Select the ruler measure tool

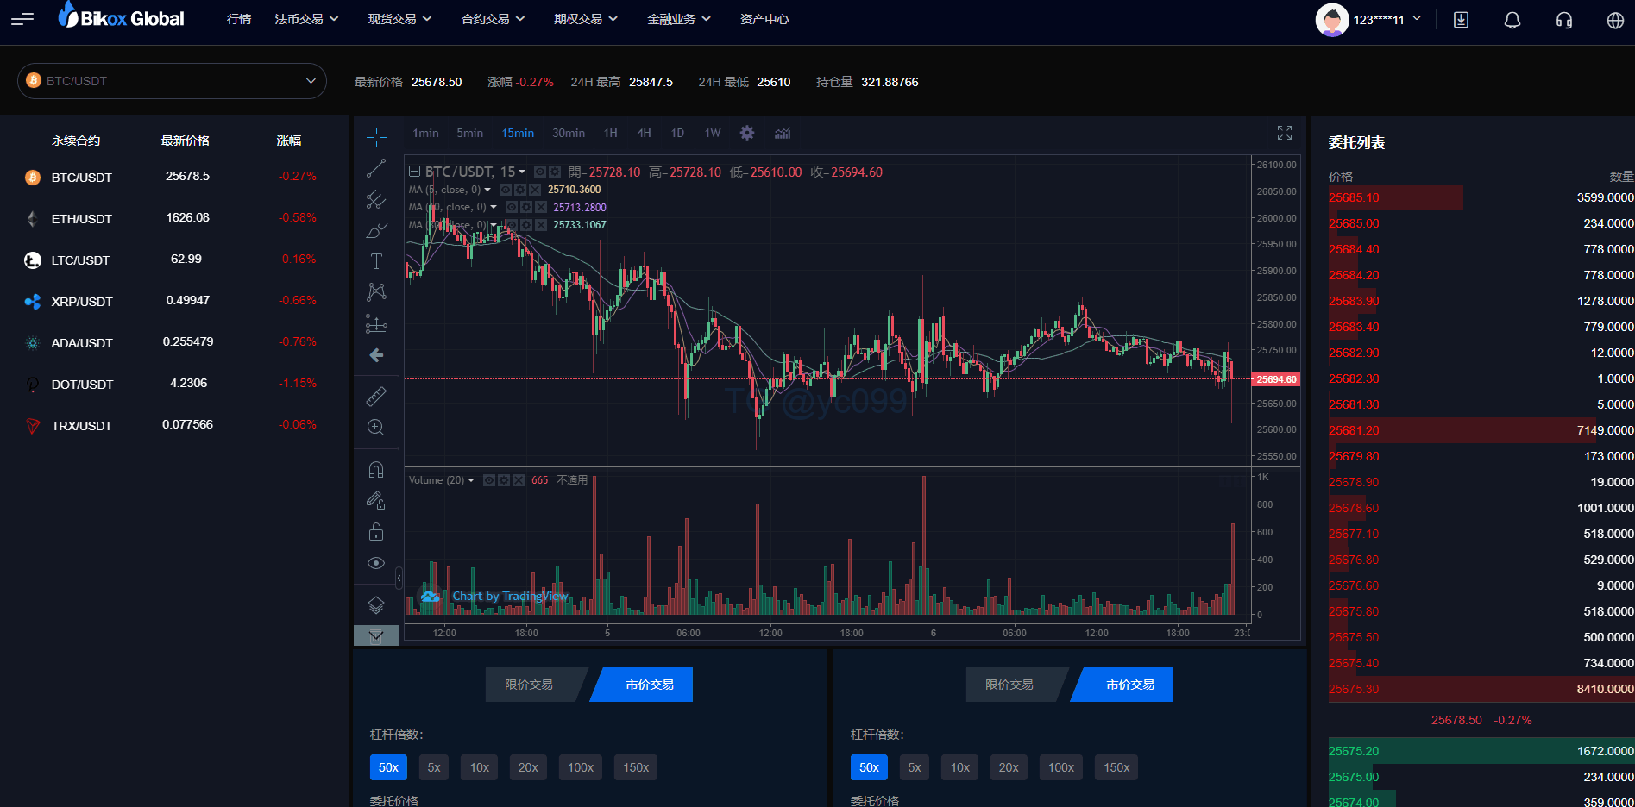(376, 396)
